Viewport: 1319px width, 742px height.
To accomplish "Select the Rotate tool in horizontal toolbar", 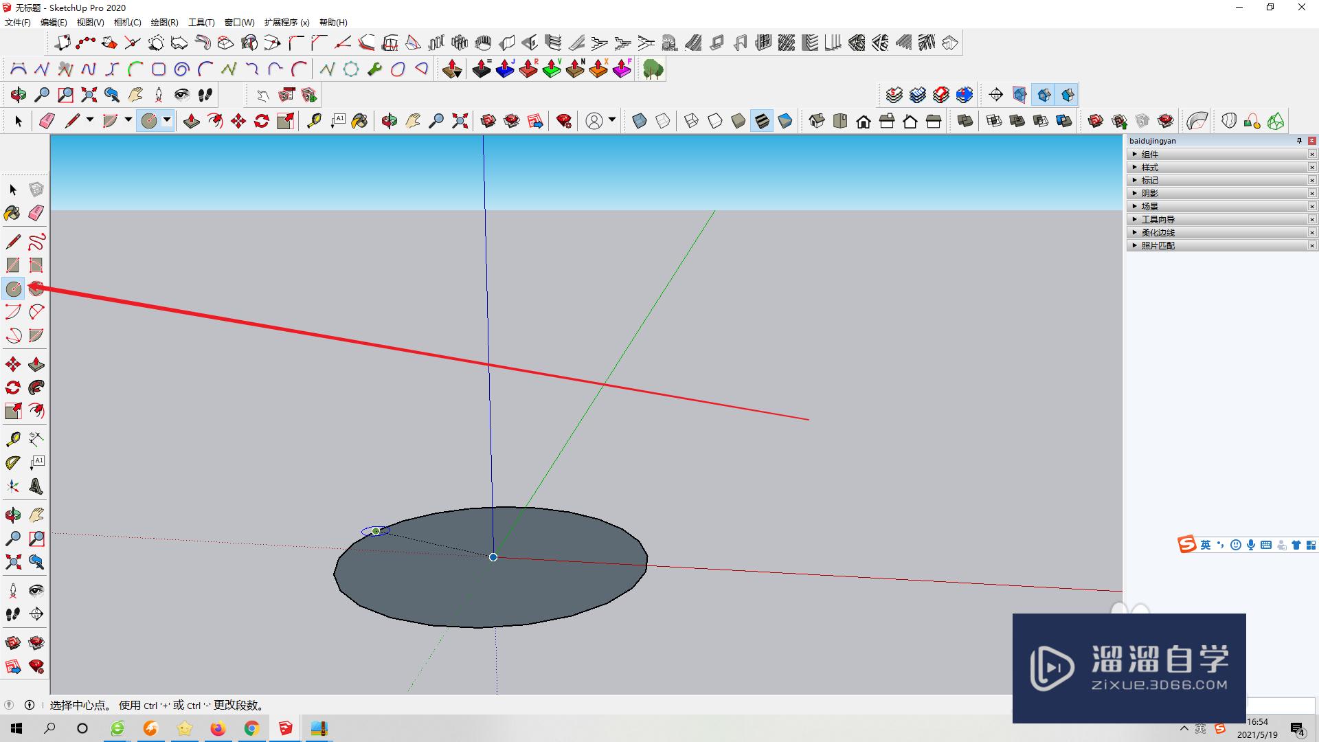I will pos(262,121).
